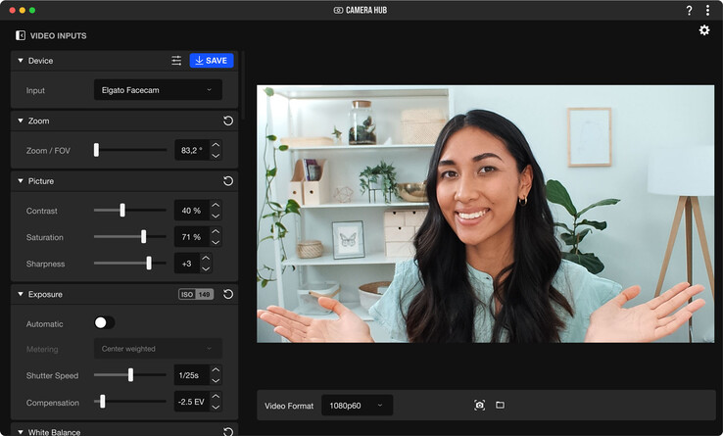The width and height of the screenshot is (723, 436).
Task: Increase the Contrast value with up arrow
Action: (x=216, y=206)
